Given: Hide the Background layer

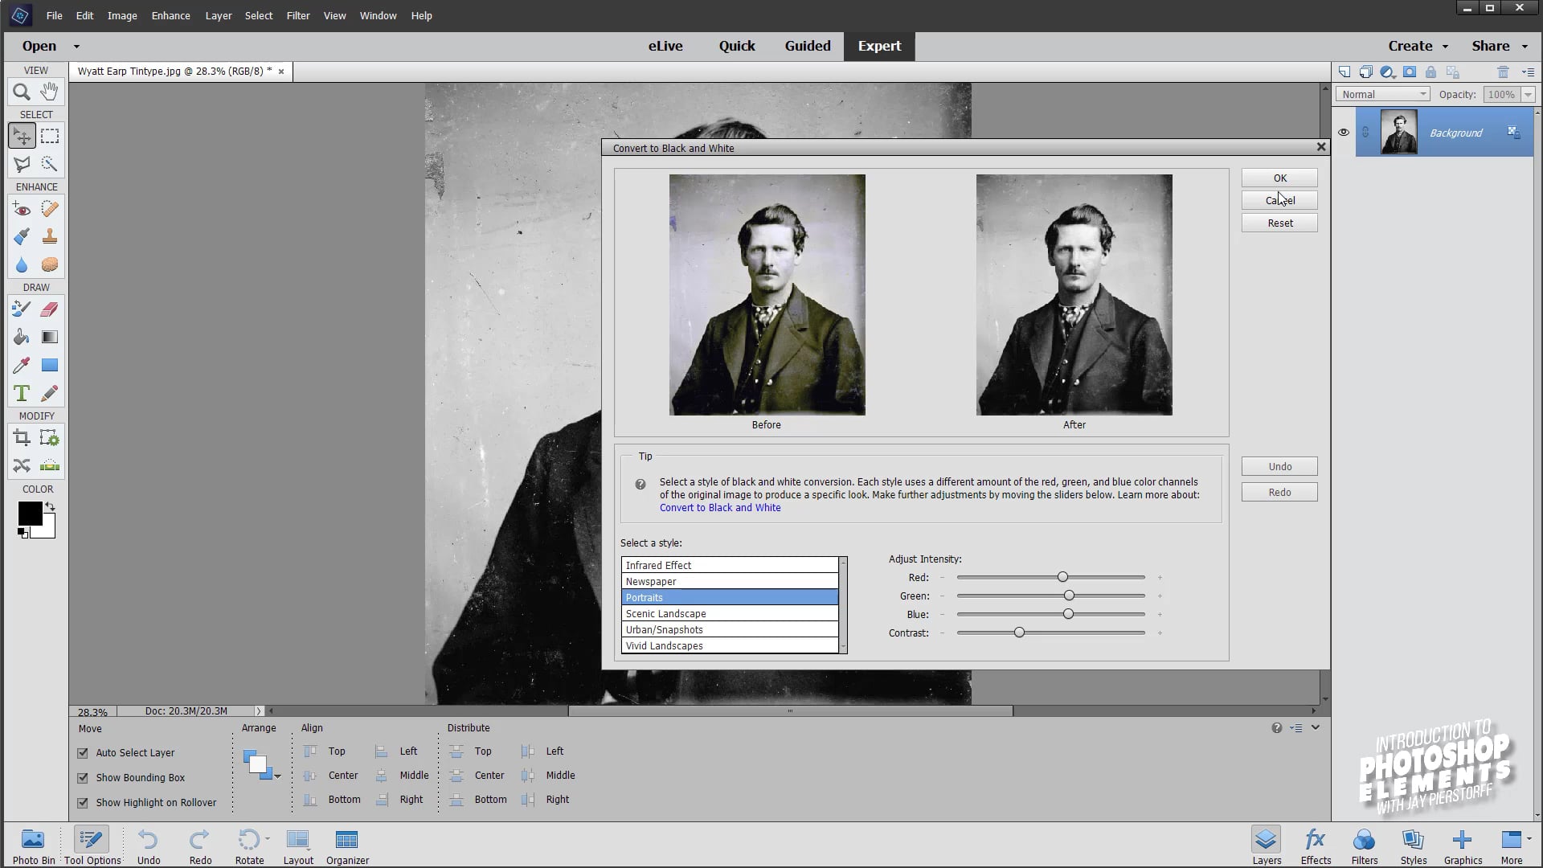Looking at the screenshot, I should tap(1343, 132).
